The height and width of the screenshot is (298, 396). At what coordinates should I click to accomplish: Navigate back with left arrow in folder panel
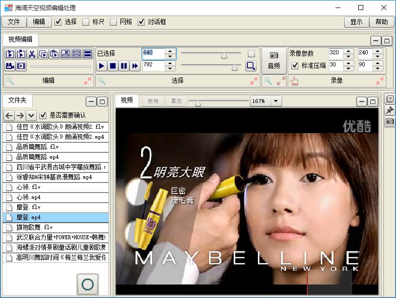(9, 116)
